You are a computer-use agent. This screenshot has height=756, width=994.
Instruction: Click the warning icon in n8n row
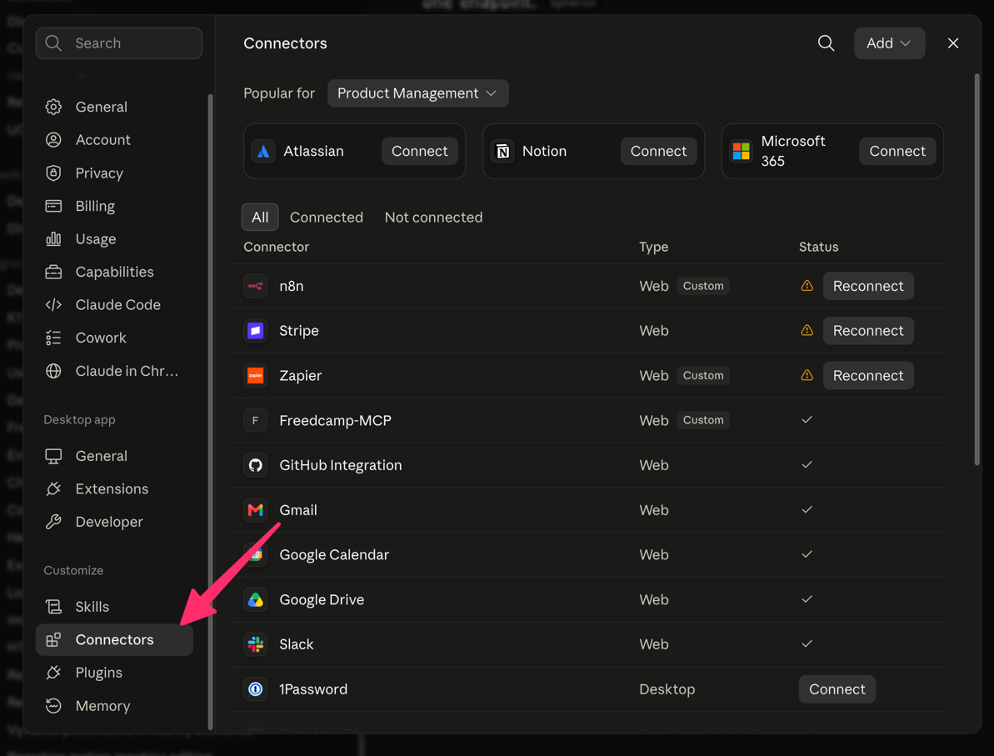pyautogui.click(x=807, y=286)
